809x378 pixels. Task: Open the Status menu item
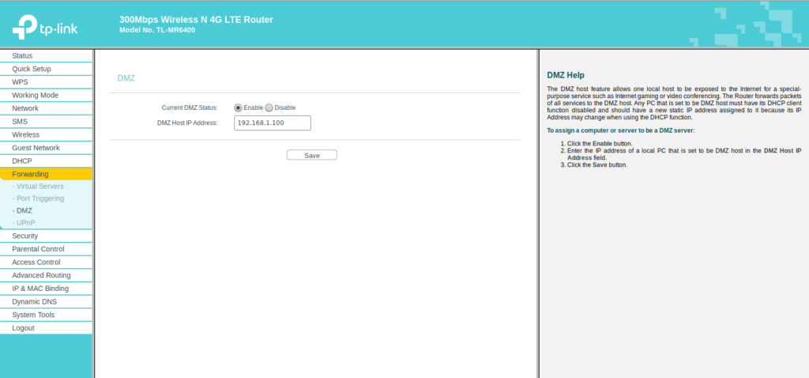click(x=22, y=56)
